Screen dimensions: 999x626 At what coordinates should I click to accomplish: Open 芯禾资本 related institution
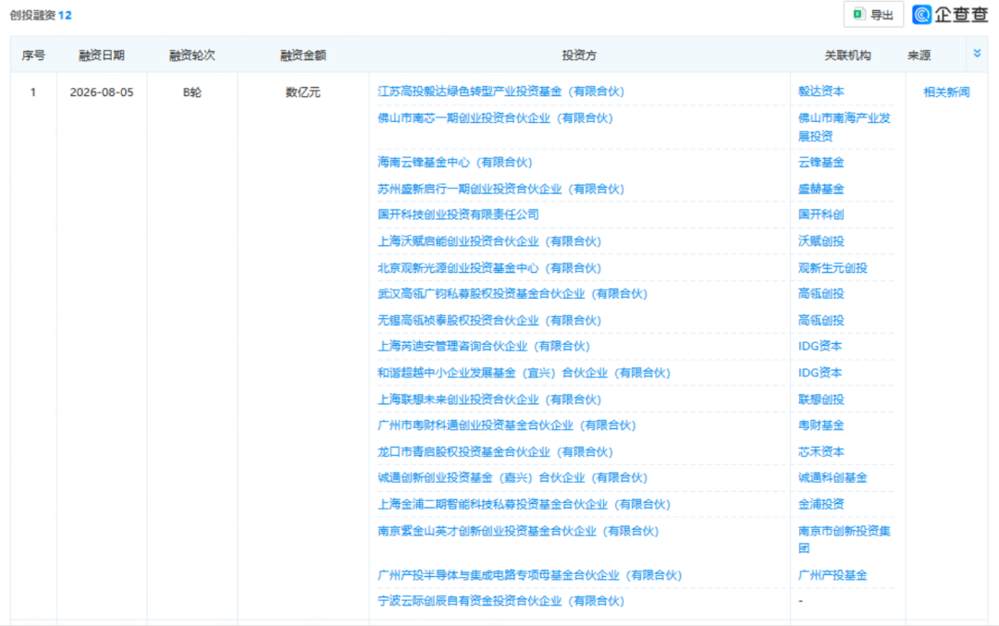coord(820,451)
